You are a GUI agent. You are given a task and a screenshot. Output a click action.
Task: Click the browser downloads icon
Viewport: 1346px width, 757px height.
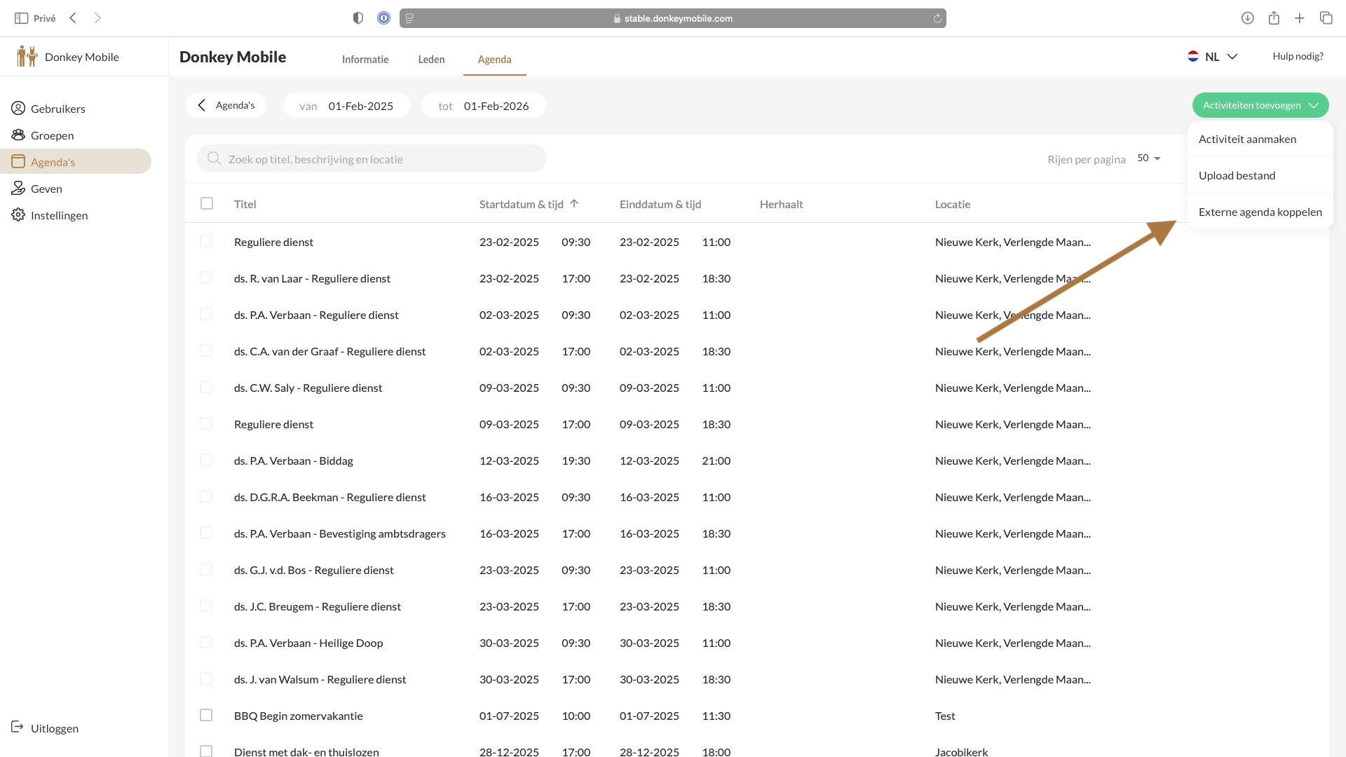[1247, 18]
